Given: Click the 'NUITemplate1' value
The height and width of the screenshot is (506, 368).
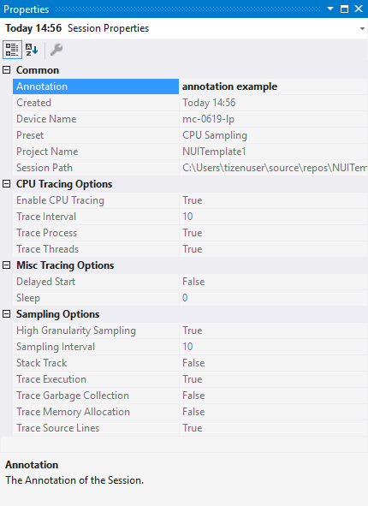Looking at the screenshot, I should click(214, 152).
